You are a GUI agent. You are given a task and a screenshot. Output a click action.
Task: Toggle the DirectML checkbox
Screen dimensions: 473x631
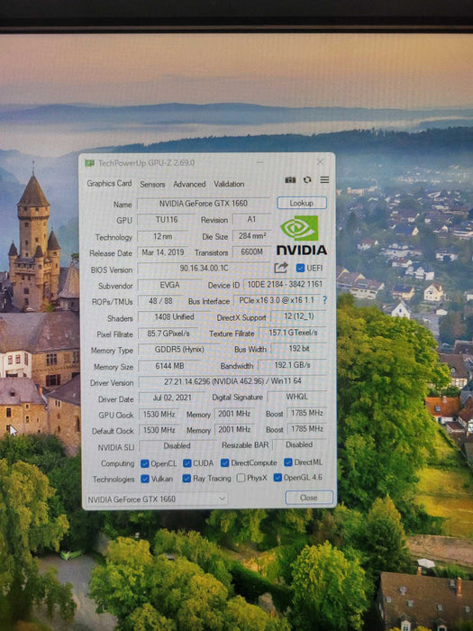[x=288, y=462]
